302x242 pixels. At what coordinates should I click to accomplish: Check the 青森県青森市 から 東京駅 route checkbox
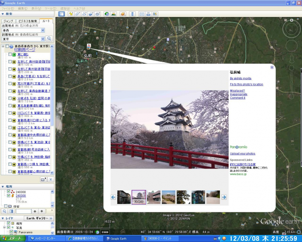(x=7, y=46)
